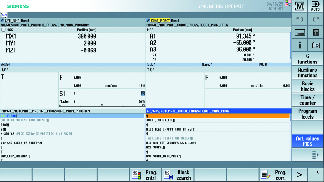Open Prog. cntrl. softkey
324x182 pixels.
click(x=145, y=175)
